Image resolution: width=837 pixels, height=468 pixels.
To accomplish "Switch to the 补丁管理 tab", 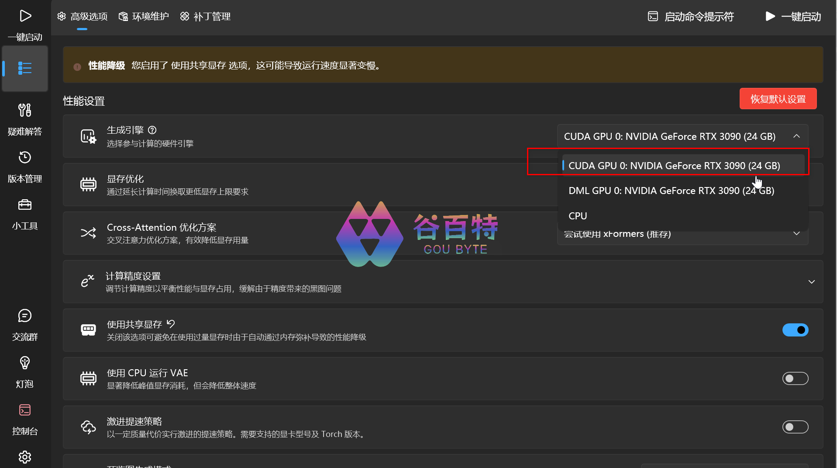I will point(206,17).
